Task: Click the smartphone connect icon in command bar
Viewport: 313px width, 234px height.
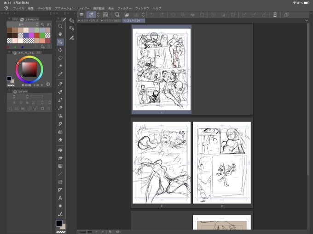Action: point(275,15)
